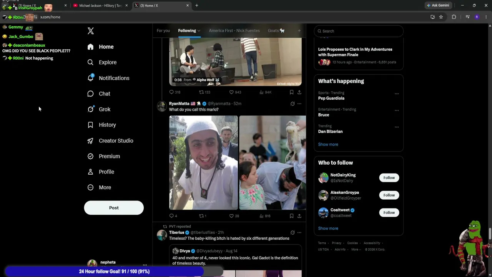The width and height of the screenshot is (492, 277).
Task: Open the Privacy footer link
Action: [x=337, y=243]
